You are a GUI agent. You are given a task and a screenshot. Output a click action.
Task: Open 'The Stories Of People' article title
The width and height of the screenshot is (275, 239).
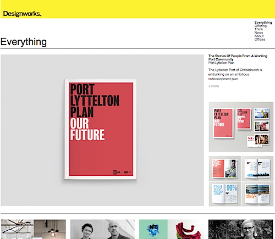pyautogui.click(x=238, y=58)
